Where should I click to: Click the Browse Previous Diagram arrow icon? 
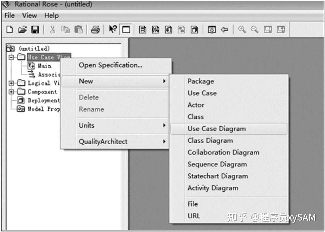(224, 30)
